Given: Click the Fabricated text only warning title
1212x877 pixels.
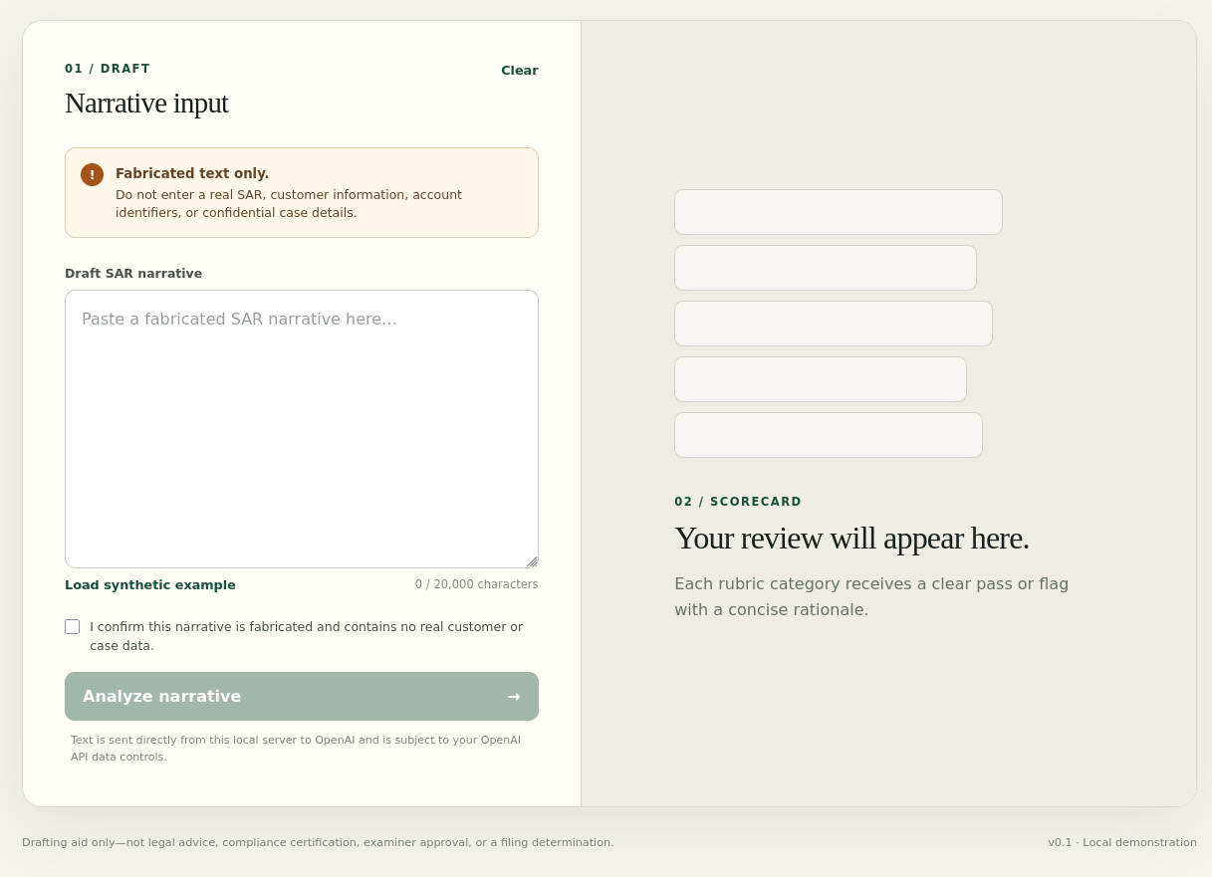Looking at the screenshot, I should pyautogui.click(x=192, y=173).
